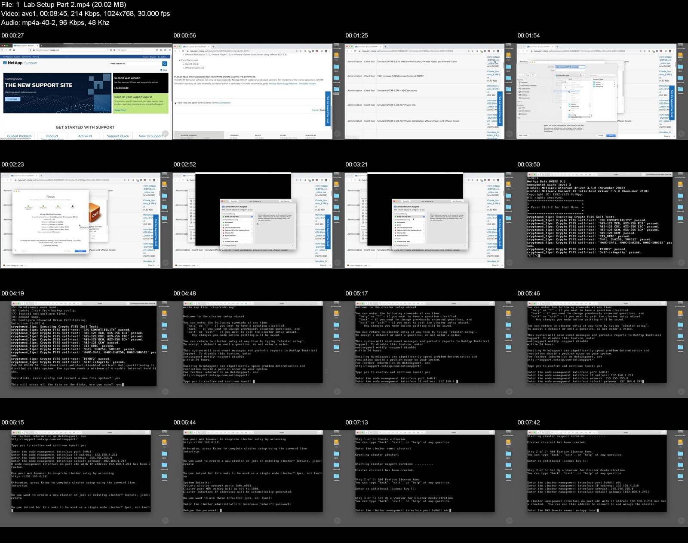Click the timestamp label '00:01:54'
This screenshot has height=543, width=688.
click(529, 36)
